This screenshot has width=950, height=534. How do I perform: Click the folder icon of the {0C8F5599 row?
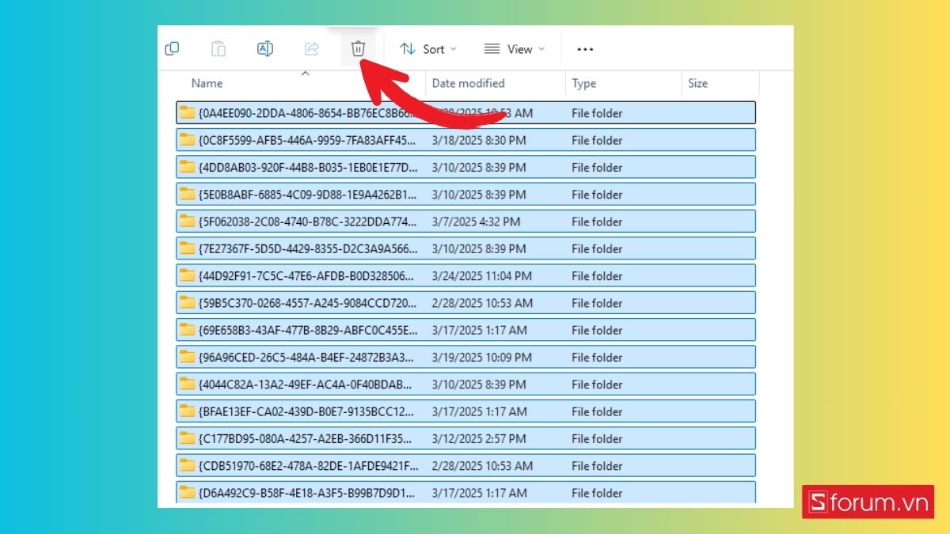click(187, 139)
